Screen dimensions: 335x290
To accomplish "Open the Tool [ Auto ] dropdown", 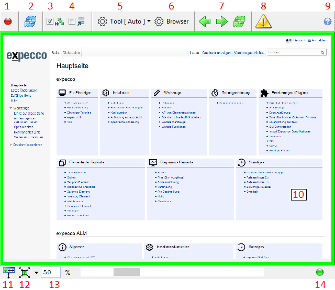I will 125,22.
